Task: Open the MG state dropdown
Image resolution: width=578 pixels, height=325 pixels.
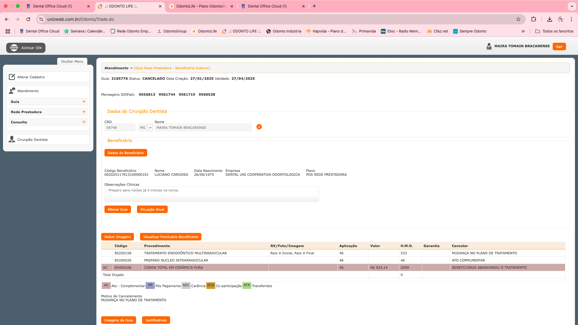Action: tap(150, 128)
